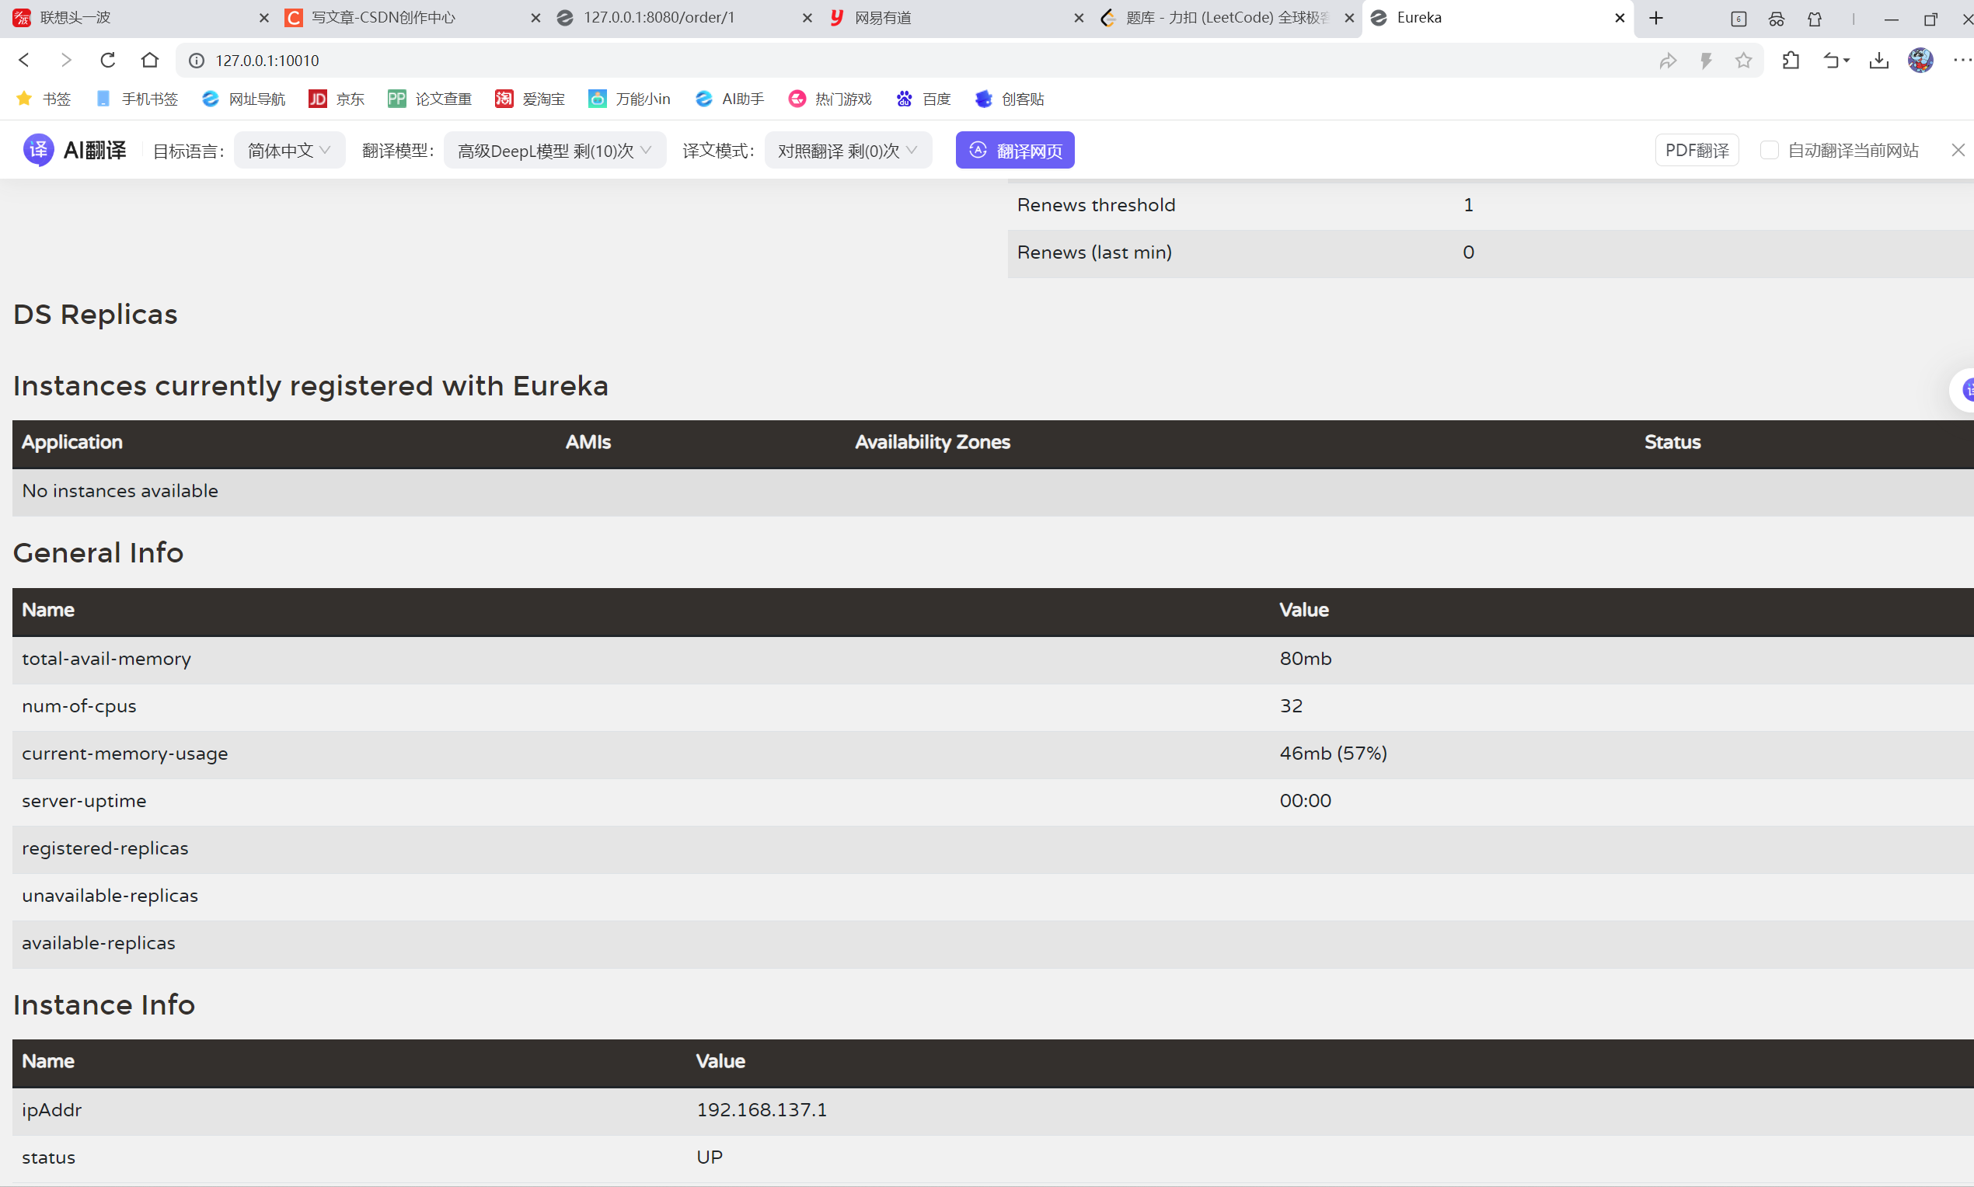Open the downloads icon in toolbar
Image resolution: width=1974 pixels, height=1187 pixels.
click(1878, 60)
